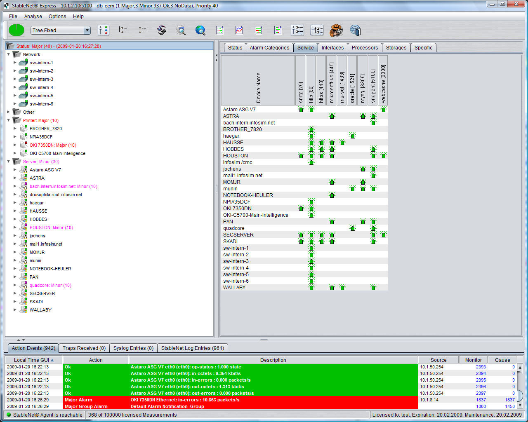
Task: Click the globe with magnifier search icon
Action: point(200,30)
